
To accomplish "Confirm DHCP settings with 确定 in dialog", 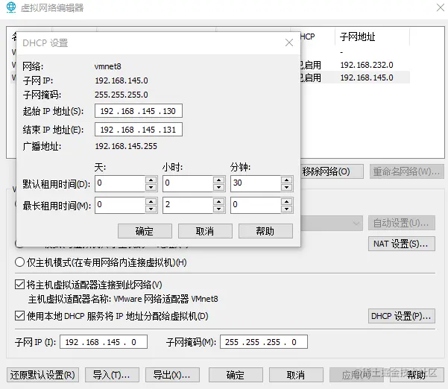I will (145, 231).
